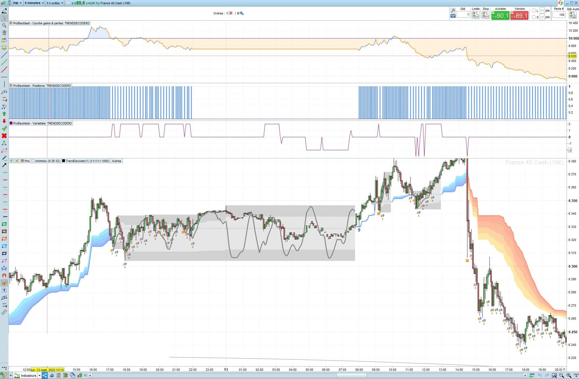Expand the Indicateurs dropdown arrow
The height and width of the screenshot is (379, 579).
(39, 376)
